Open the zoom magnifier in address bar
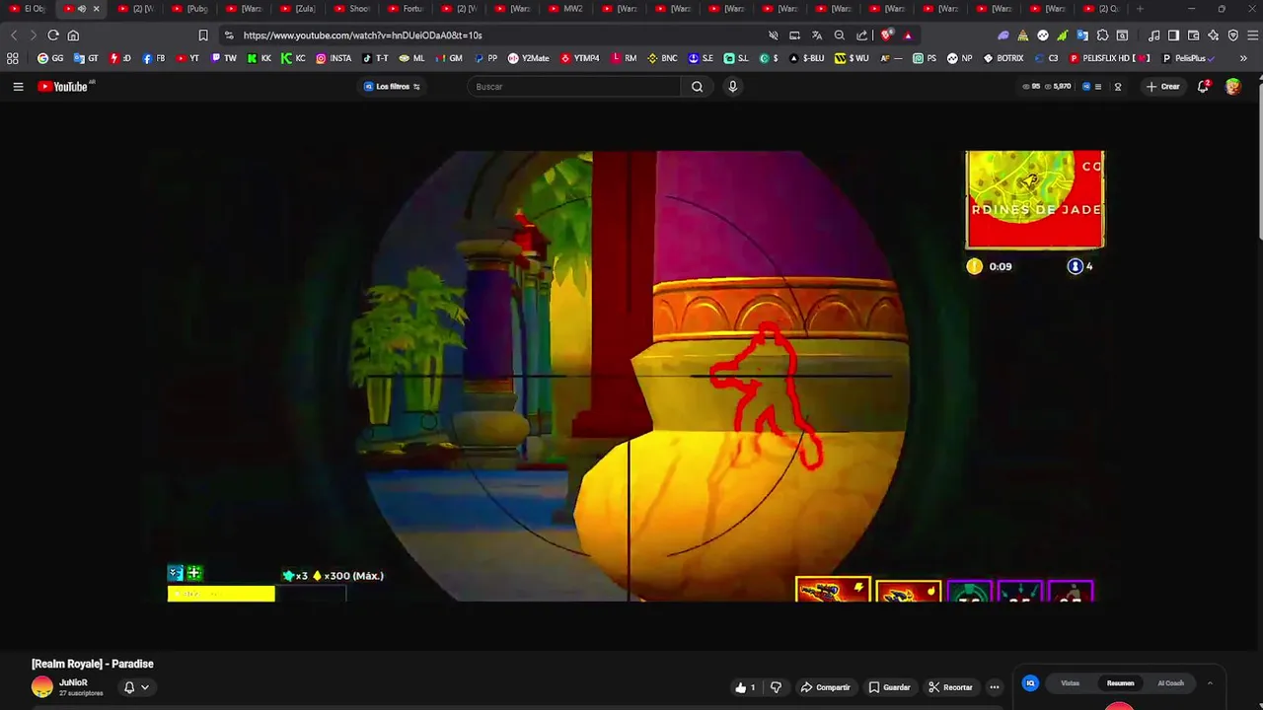 (x=840, y=35)
